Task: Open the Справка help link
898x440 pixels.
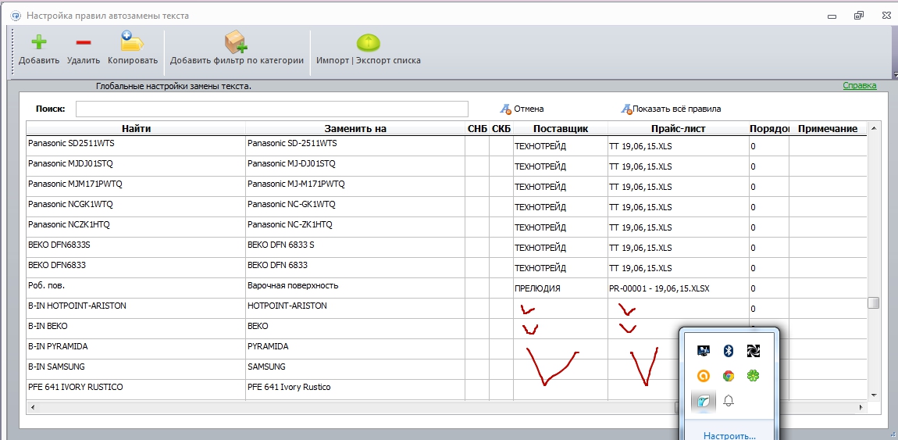Action: [x=859, y=85]
